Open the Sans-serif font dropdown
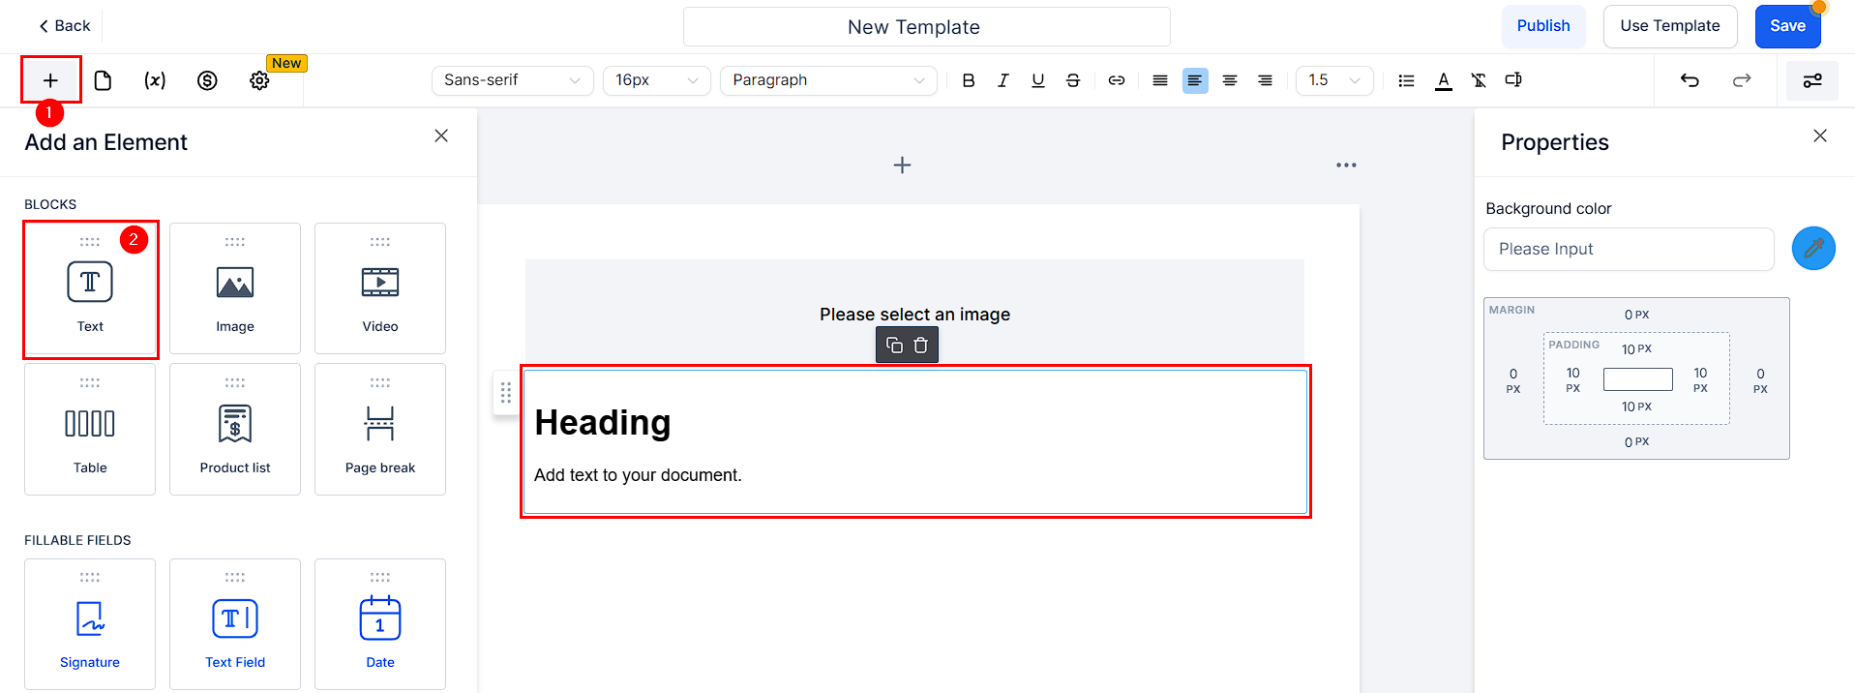The image size is (1855, 693). pyautogui.click(x=513, y=80)
